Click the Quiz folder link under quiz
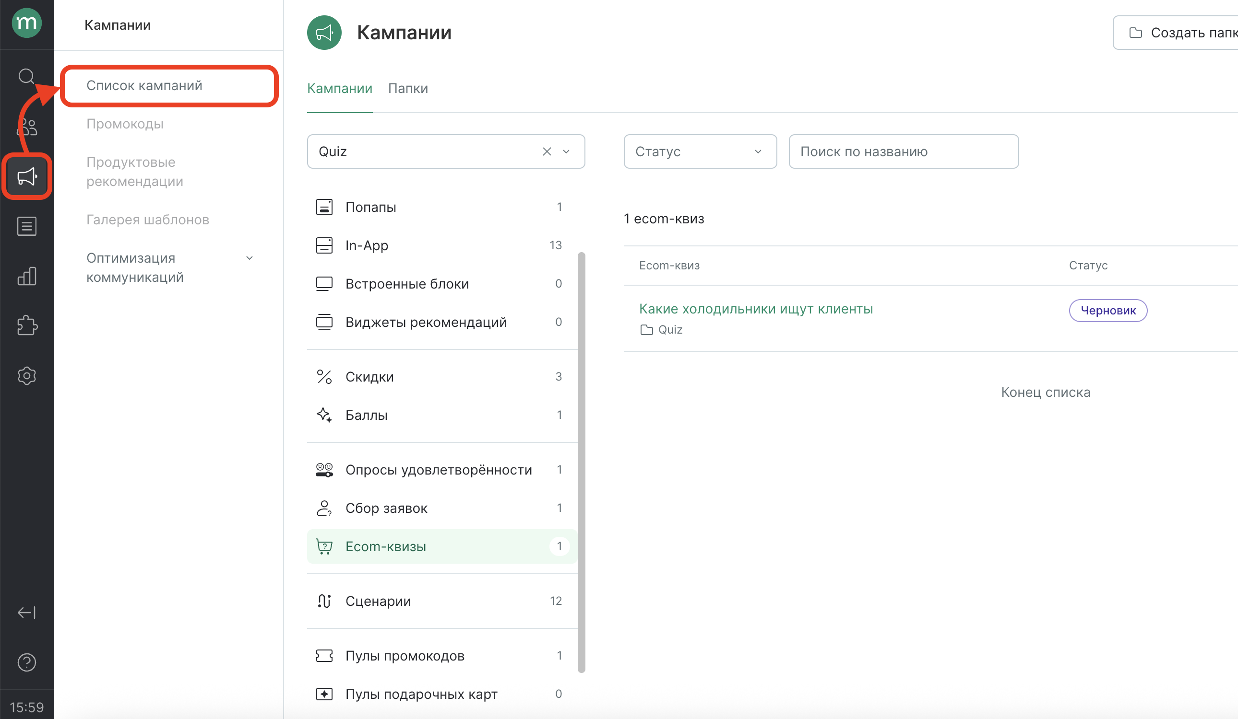1238x719 pixels. pos(661,330)
